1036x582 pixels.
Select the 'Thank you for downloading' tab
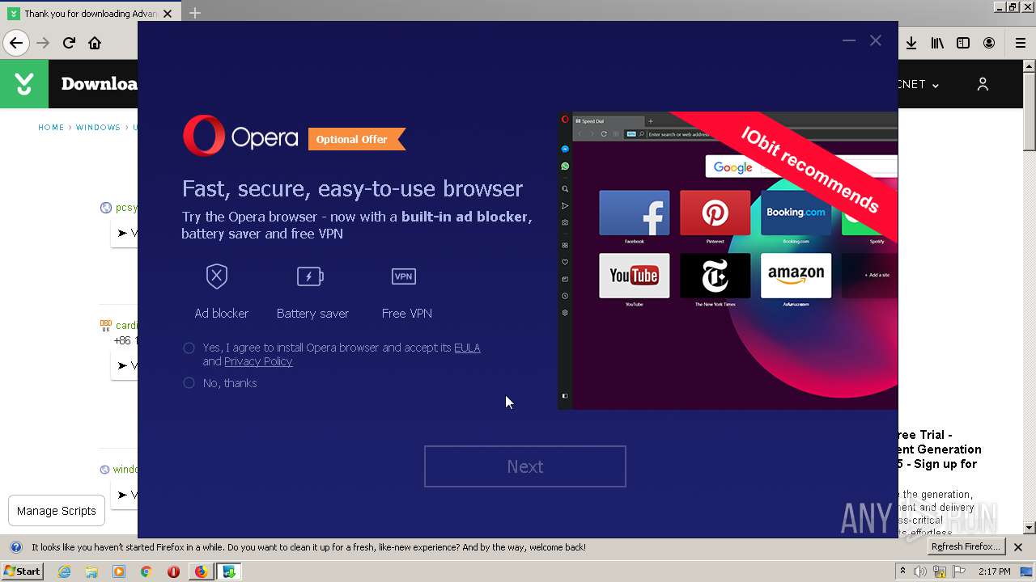(x=91, y=13)
